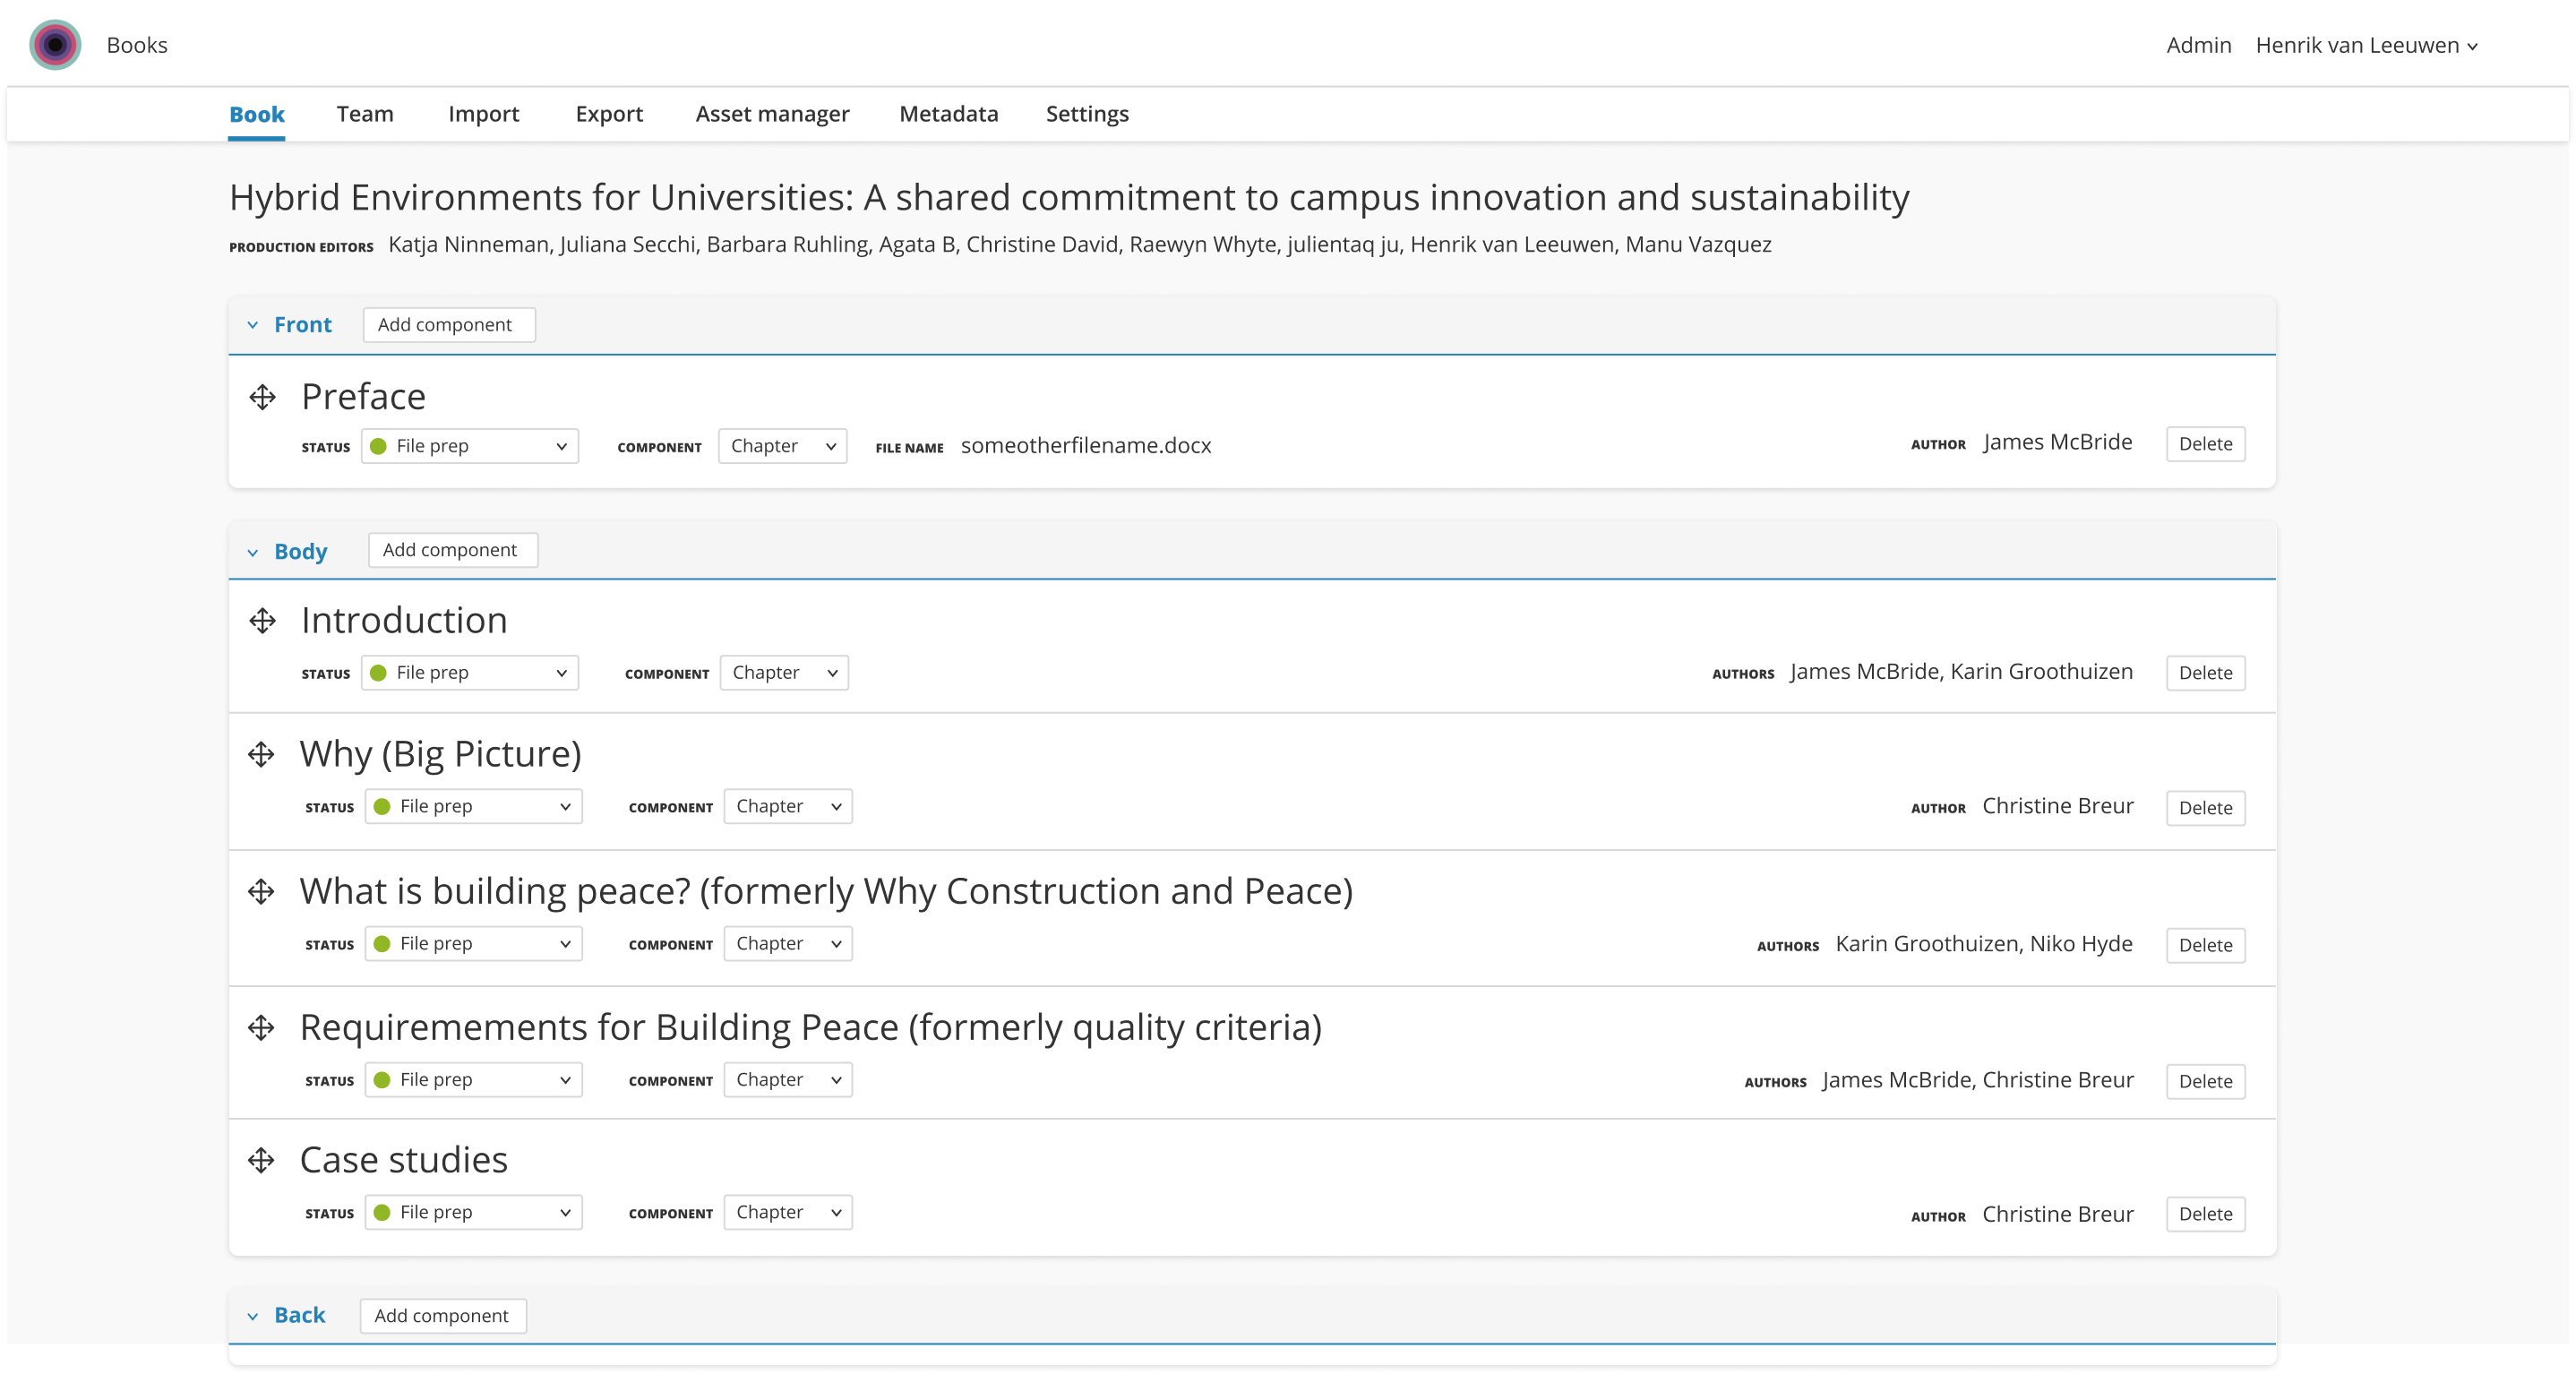Viewport: 2576px width, 1374px height.
Task: Click the Body section heading
Action: [x=301, y=552]
